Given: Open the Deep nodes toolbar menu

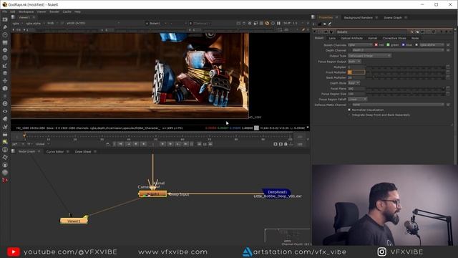Looking at the screenshot, I should tap(5, 103).
